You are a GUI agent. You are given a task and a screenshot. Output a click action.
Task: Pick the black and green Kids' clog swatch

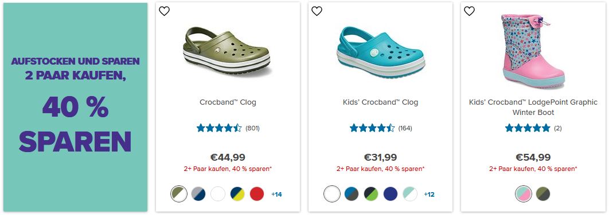(x=371, y=194)
